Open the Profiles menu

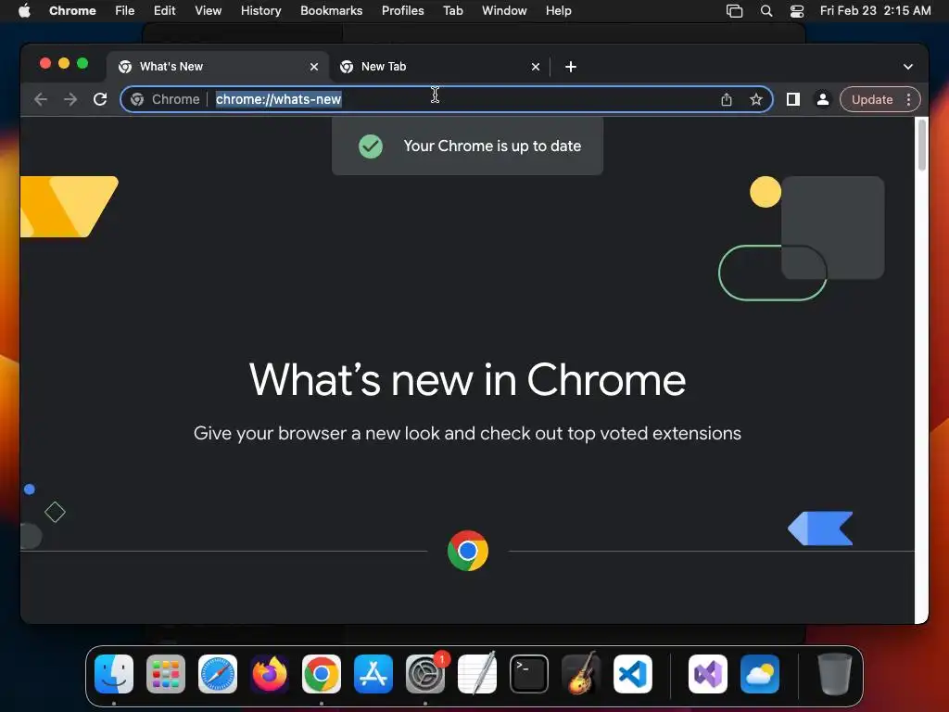coord(402,11)
